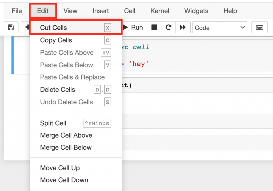Image resolution: width=273 pixels, height=191 pixels.
Task: Select Copy Cells
Action: pos(56,40)
